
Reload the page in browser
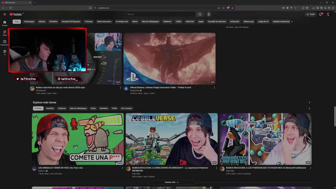click(x=11, y=8)
